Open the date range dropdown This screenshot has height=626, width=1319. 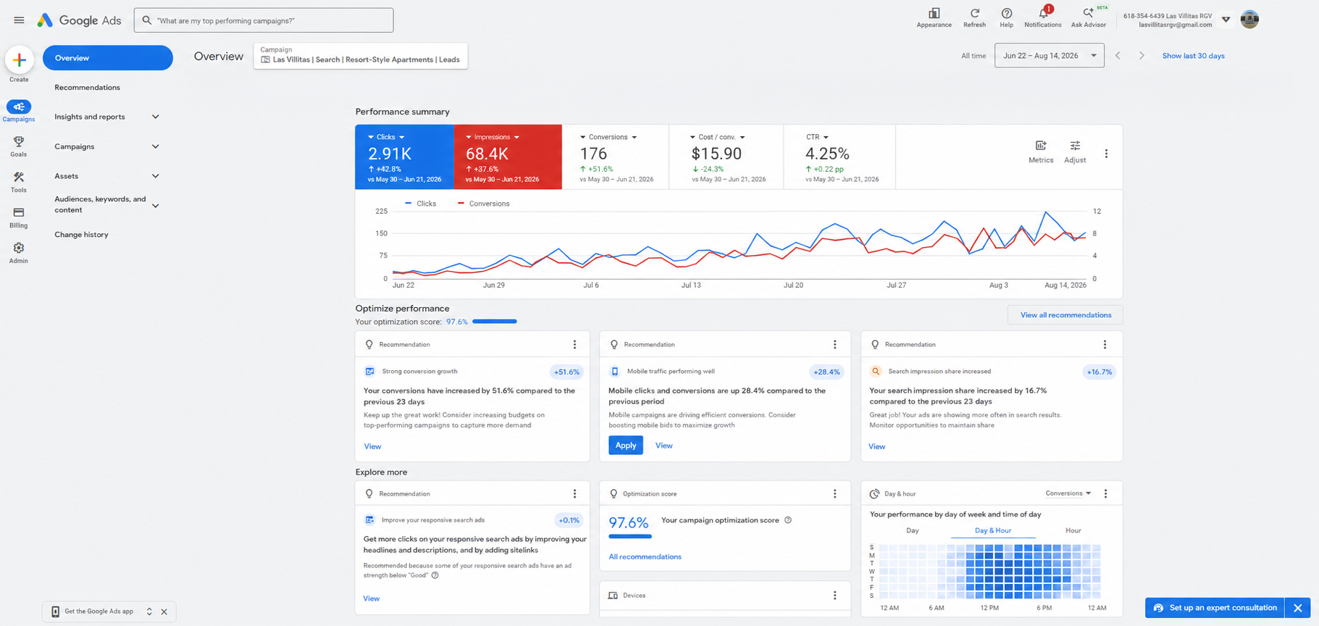pos(1050,56)
